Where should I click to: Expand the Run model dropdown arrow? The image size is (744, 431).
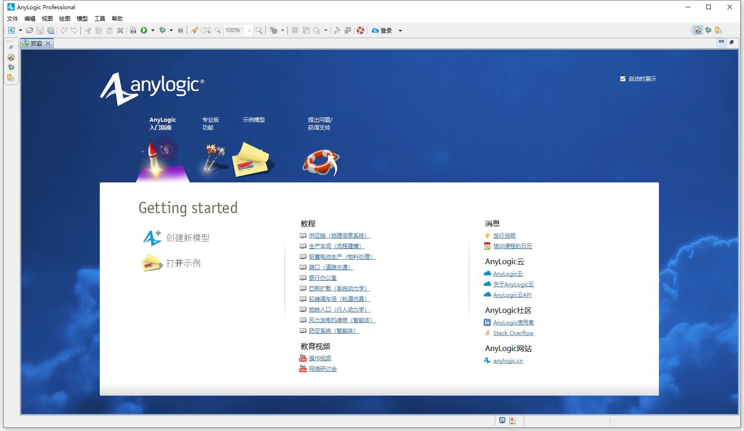pyautogui.click(x=153, y=30)
